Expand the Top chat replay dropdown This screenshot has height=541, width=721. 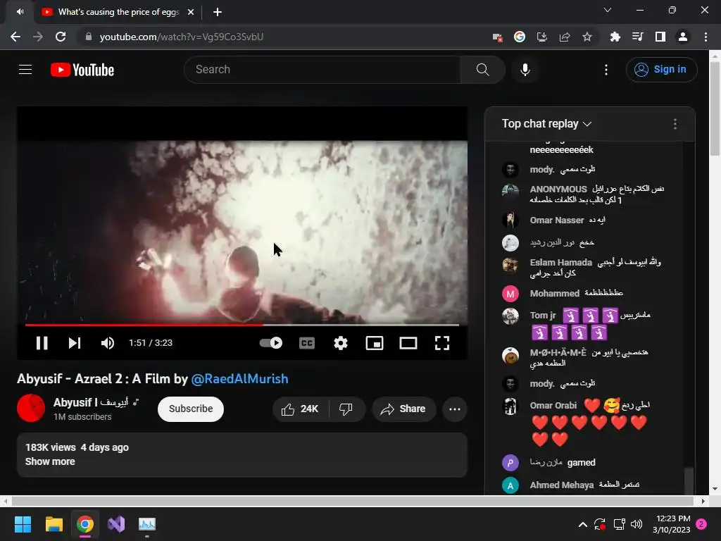546,124
